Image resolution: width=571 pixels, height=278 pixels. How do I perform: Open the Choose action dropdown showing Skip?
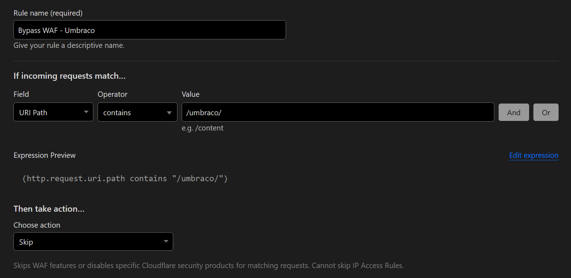[x=93, y=241]
